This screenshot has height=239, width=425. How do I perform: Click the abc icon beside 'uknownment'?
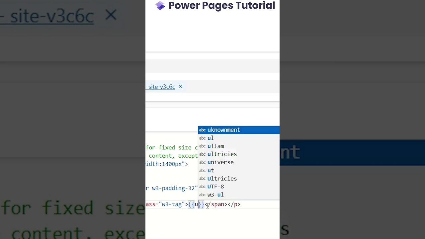click(203, 130)
